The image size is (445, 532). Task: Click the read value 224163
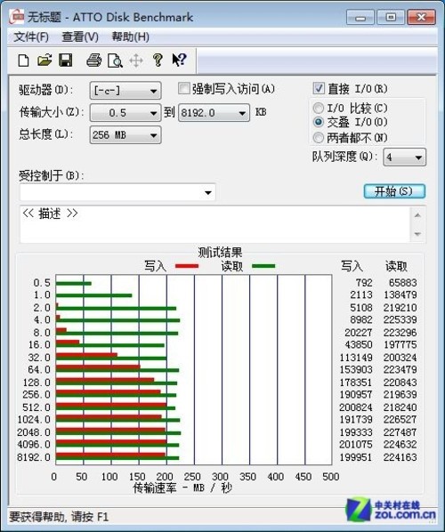pos(400,457)
